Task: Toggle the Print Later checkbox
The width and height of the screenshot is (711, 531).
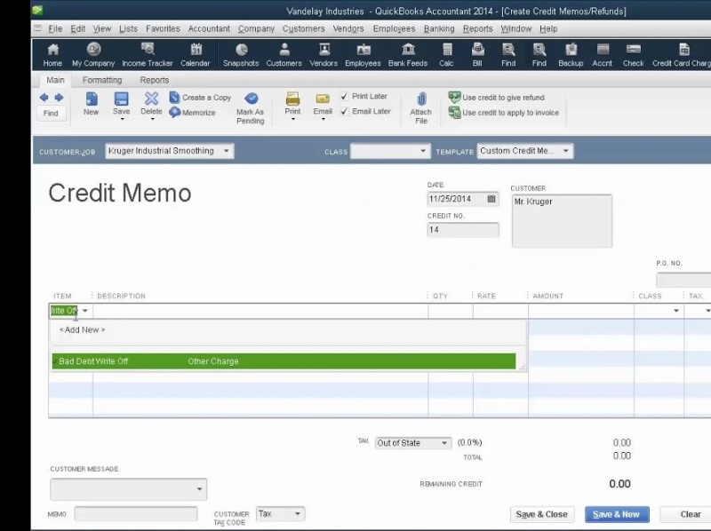Action: (x=344, y=96)
